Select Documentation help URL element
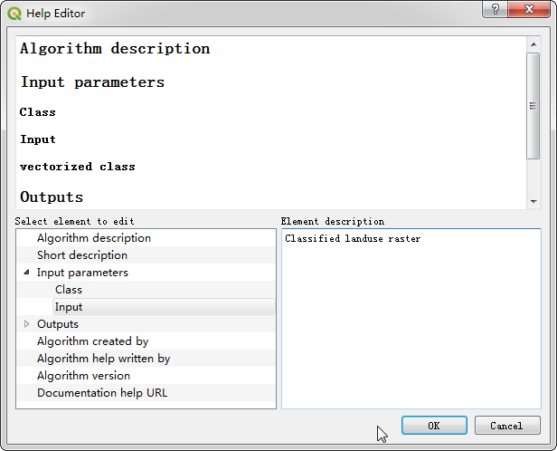 pyautogui.click(x=102, y=393)
